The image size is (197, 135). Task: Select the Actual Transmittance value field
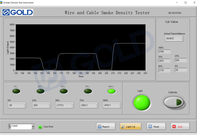[x=174, y=39]
